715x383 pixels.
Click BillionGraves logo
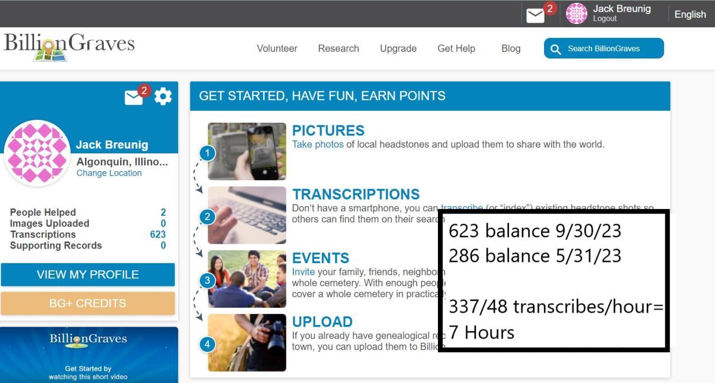(x=69, y=47)
